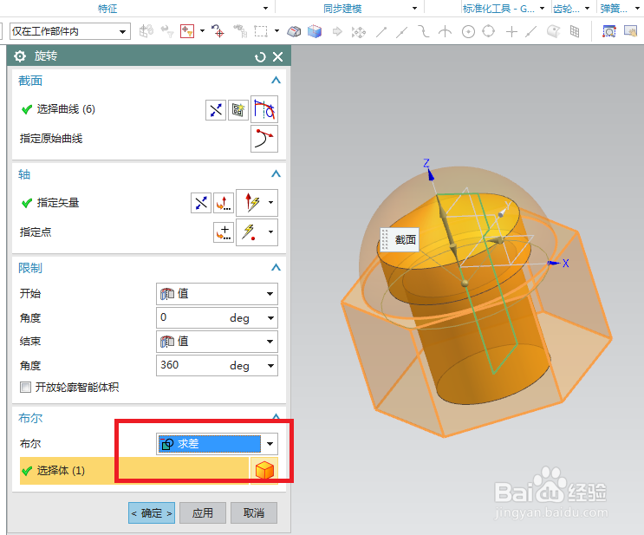Click the gray box view toolbar icon
Viewport: 644px width, 535px height.
point(294,31)
